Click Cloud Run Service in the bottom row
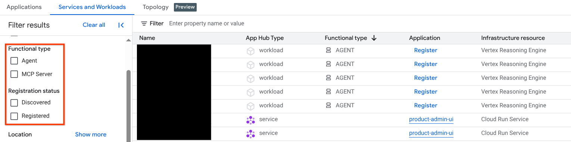This screenshot has width=571, height=142. tap(505, 133)
